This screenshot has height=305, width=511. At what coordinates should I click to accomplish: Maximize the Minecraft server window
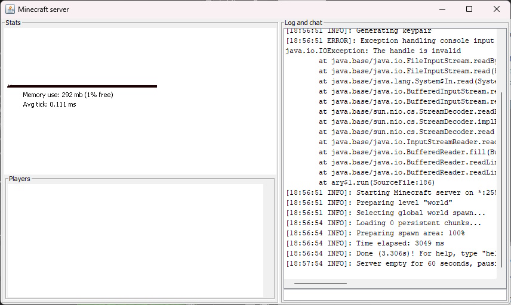point(469,9)
